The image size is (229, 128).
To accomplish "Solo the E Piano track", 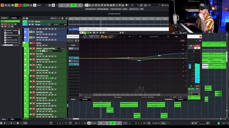I will tap(34, 65).
